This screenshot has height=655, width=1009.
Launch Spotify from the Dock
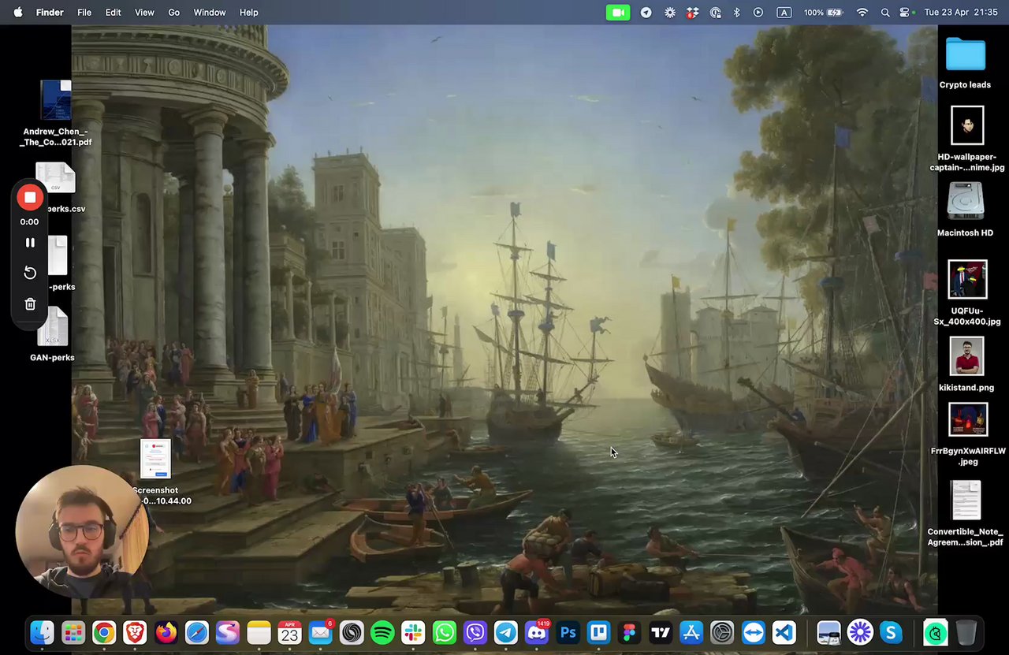pos(382,632)
